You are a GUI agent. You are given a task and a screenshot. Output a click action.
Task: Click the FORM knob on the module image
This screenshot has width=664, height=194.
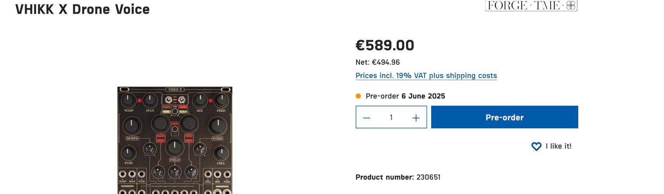218,126
